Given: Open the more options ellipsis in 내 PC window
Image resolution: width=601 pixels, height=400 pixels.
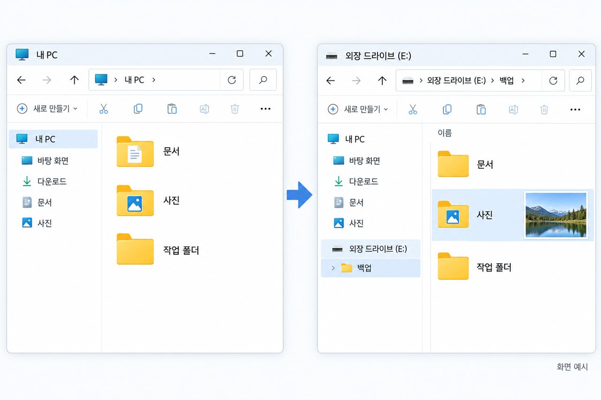Looking at the screenshot, I should point(265,109).
